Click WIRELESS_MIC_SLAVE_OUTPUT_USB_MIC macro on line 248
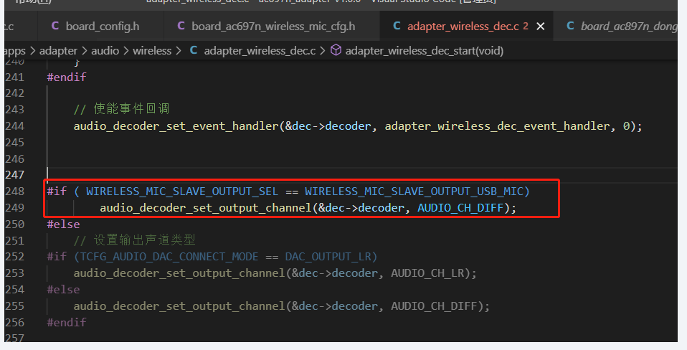687x350 pixels. (x=414, y=191)
